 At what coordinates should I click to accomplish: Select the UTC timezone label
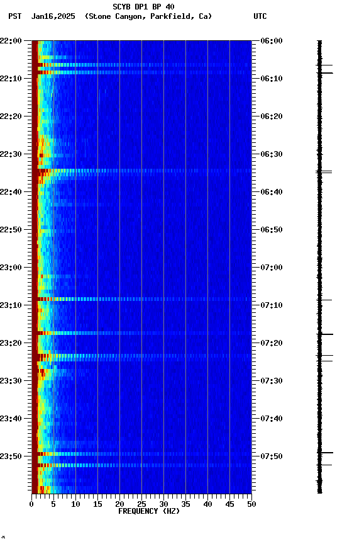tap(260, 16)
